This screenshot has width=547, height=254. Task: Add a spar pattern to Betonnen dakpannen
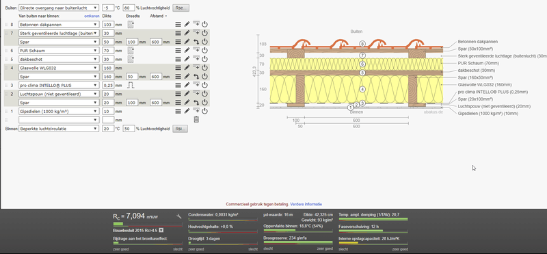(x=131, y=25)
